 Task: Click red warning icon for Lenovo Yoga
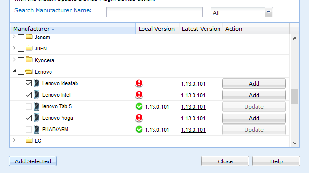pos(139,118)
